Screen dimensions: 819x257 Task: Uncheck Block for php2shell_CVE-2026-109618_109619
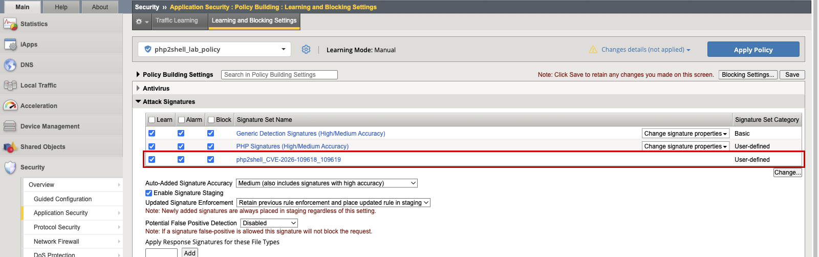click(x=210, y=160)
